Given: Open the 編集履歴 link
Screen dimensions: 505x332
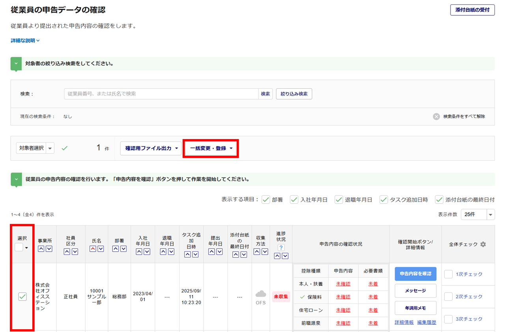Looking at the screenshot, I should [426, 322].
